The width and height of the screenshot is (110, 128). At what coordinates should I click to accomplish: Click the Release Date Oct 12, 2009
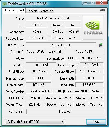pos(37,38)
